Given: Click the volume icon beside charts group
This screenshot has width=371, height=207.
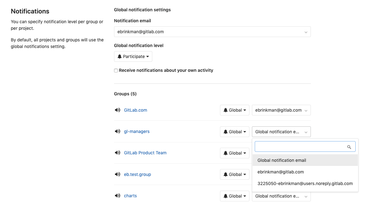Looking at the screenshot, I should point(118,195).
